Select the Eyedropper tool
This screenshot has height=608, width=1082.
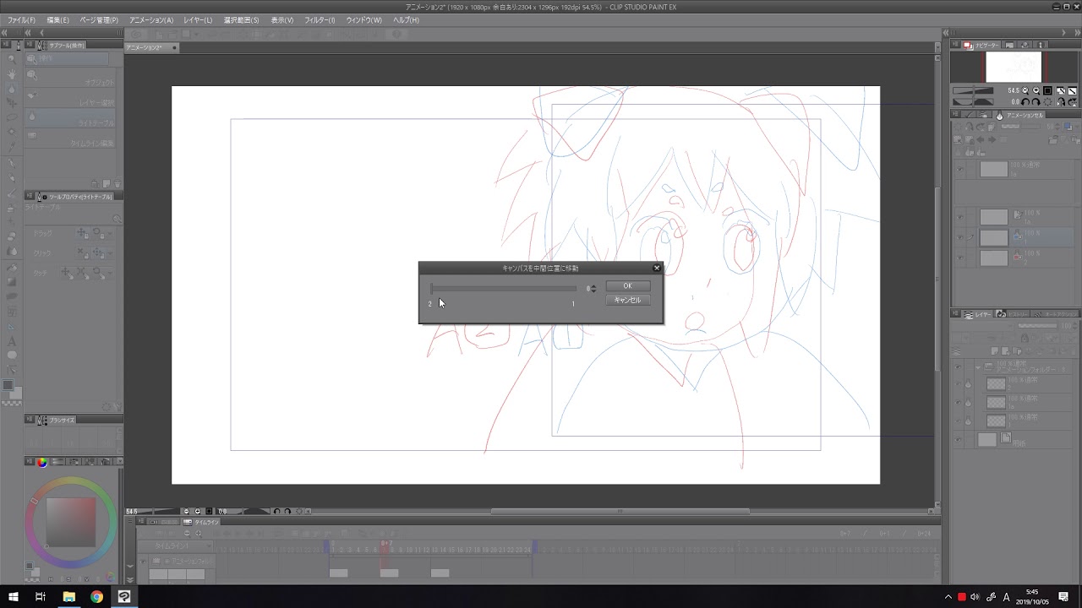pos(12,148)
